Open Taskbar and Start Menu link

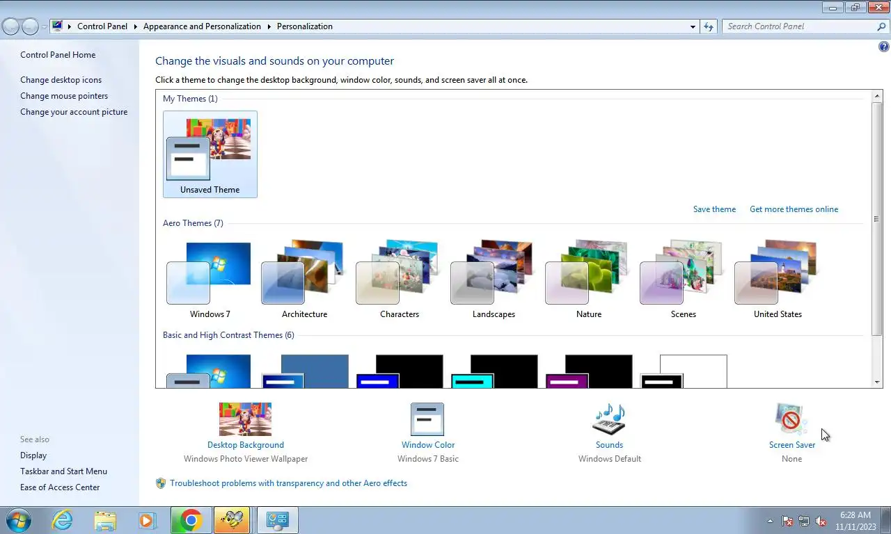pyautogui.click(x=63, y=471)
